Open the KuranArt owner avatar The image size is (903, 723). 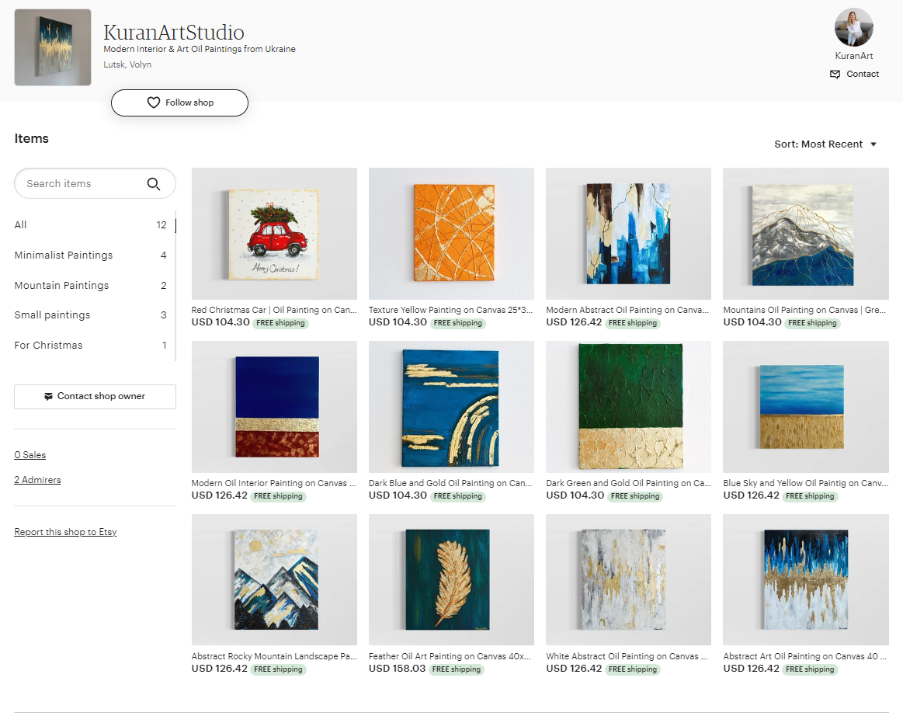click(853, 27)
